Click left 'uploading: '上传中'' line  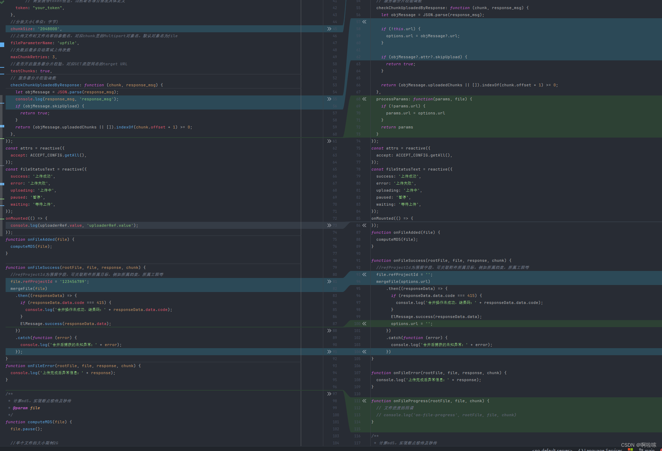33,190
